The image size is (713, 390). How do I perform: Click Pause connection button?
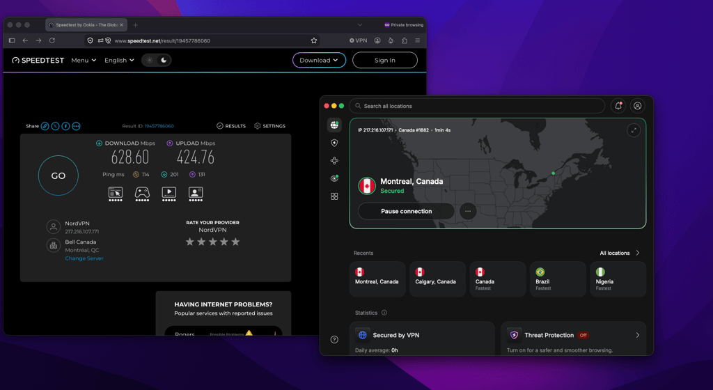(x=406, y=211)
